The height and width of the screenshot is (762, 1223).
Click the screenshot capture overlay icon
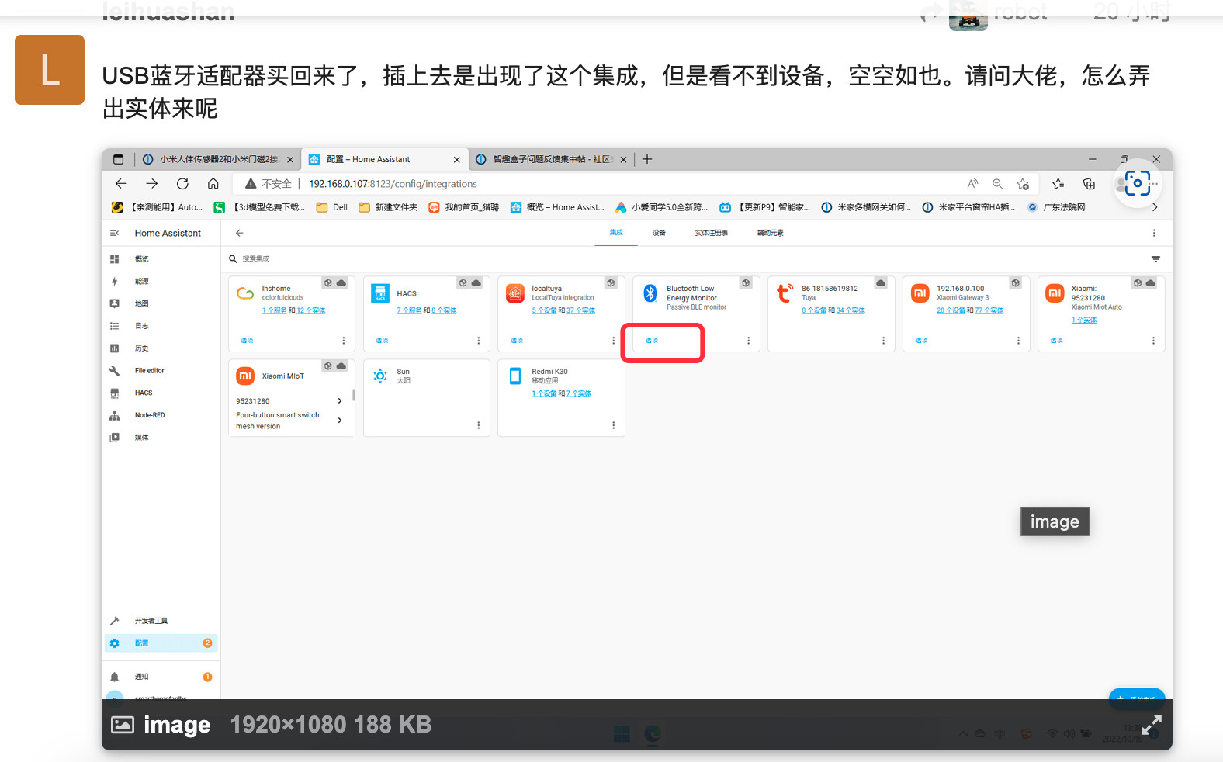coord(1137,183)
